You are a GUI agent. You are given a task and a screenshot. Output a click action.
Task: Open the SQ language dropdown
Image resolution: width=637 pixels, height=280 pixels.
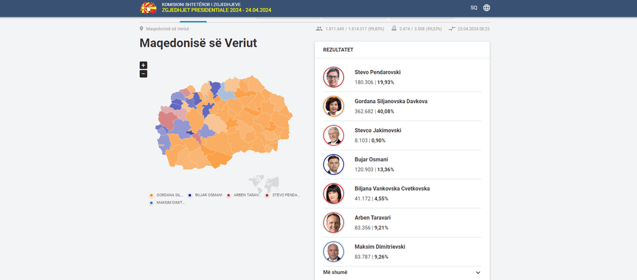(x=474, y=8)
